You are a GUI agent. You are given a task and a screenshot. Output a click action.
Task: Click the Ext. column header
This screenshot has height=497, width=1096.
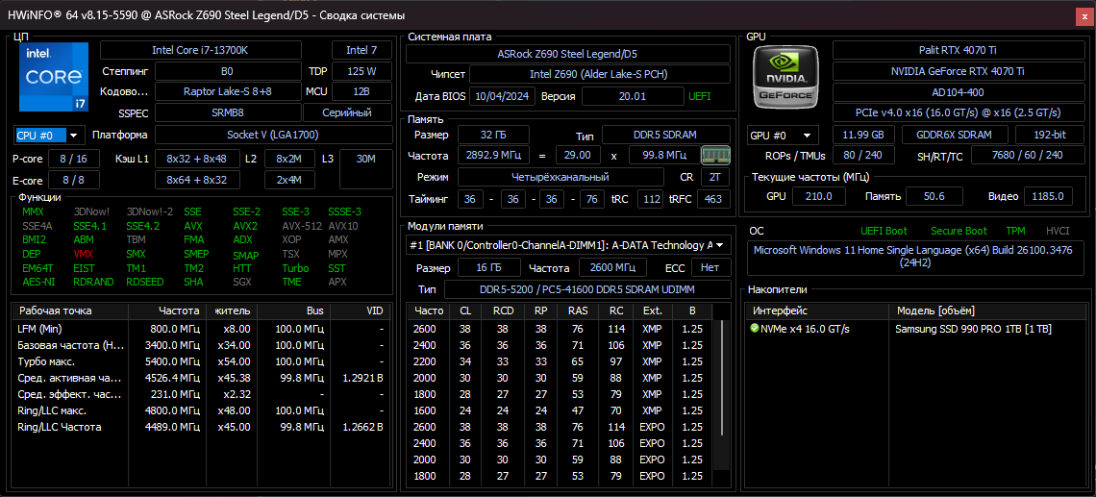click(652, 311)
